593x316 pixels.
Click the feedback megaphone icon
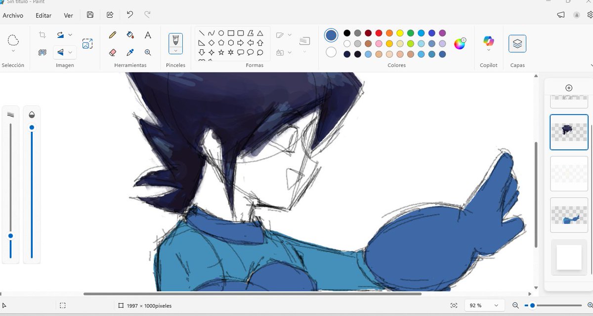coord(561,15)
